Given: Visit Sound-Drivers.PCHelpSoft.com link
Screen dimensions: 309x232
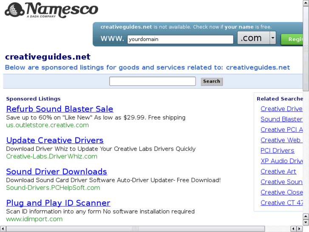Looking at the screenshot, I should coord(53,188).
